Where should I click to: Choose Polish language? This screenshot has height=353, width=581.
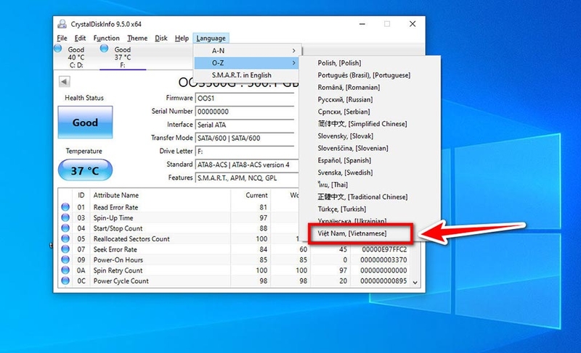point(370,63)
